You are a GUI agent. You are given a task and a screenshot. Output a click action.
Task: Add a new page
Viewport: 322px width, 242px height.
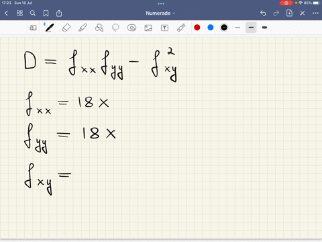pyautogui.click(x=289, y=13)
